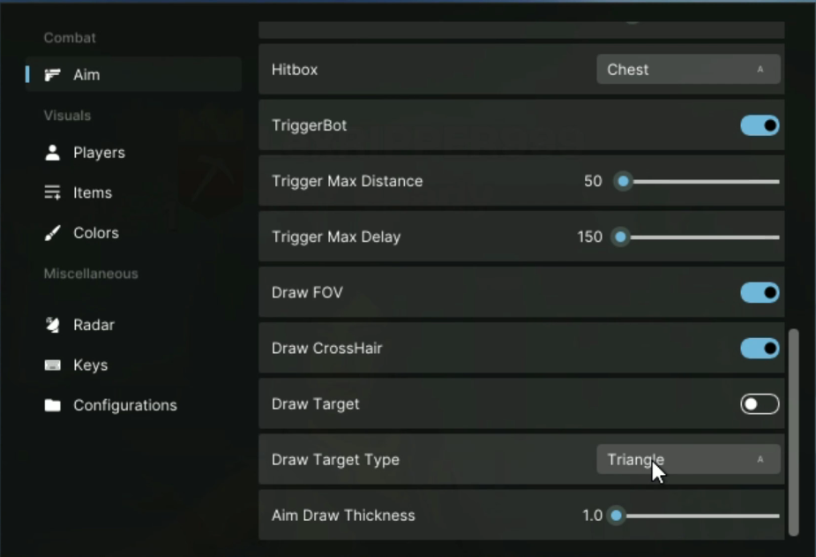Click the Keys keyboard icon
816x557 pixels.
coord(53,365)
